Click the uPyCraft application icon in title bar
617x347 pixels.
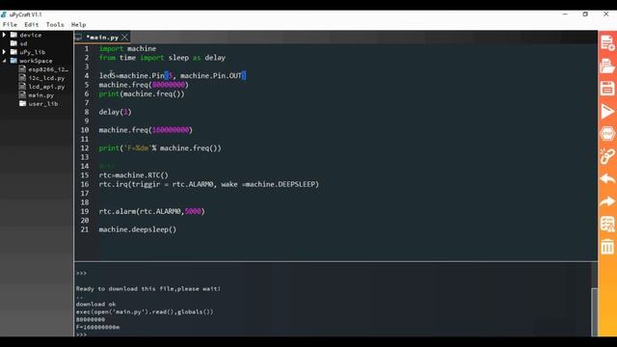tap(4, 14)
